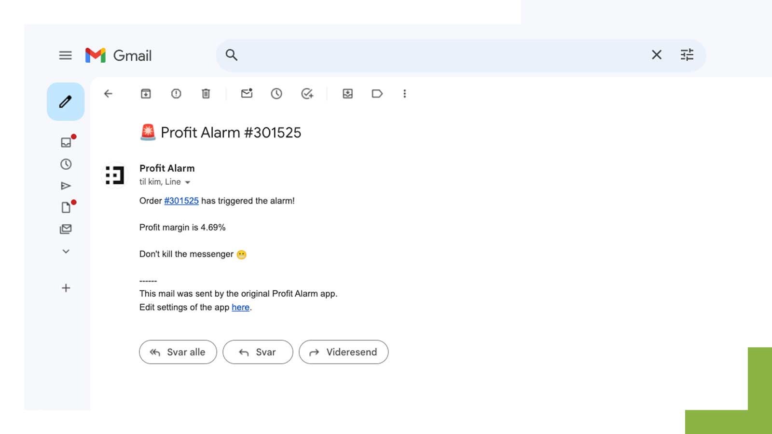Open All Mail in sidebar
This screenshot has width=772, height=434.
pyautogui.click(x=66, y=229)
